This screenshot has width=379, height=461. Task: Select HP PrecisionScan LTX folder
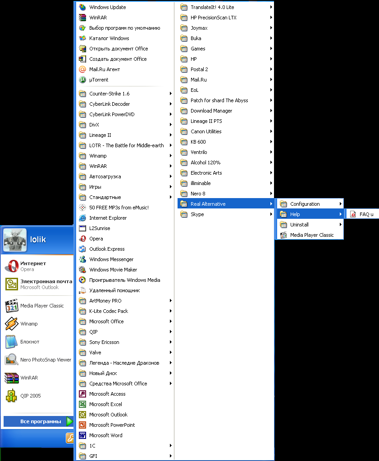coord(226,18)
